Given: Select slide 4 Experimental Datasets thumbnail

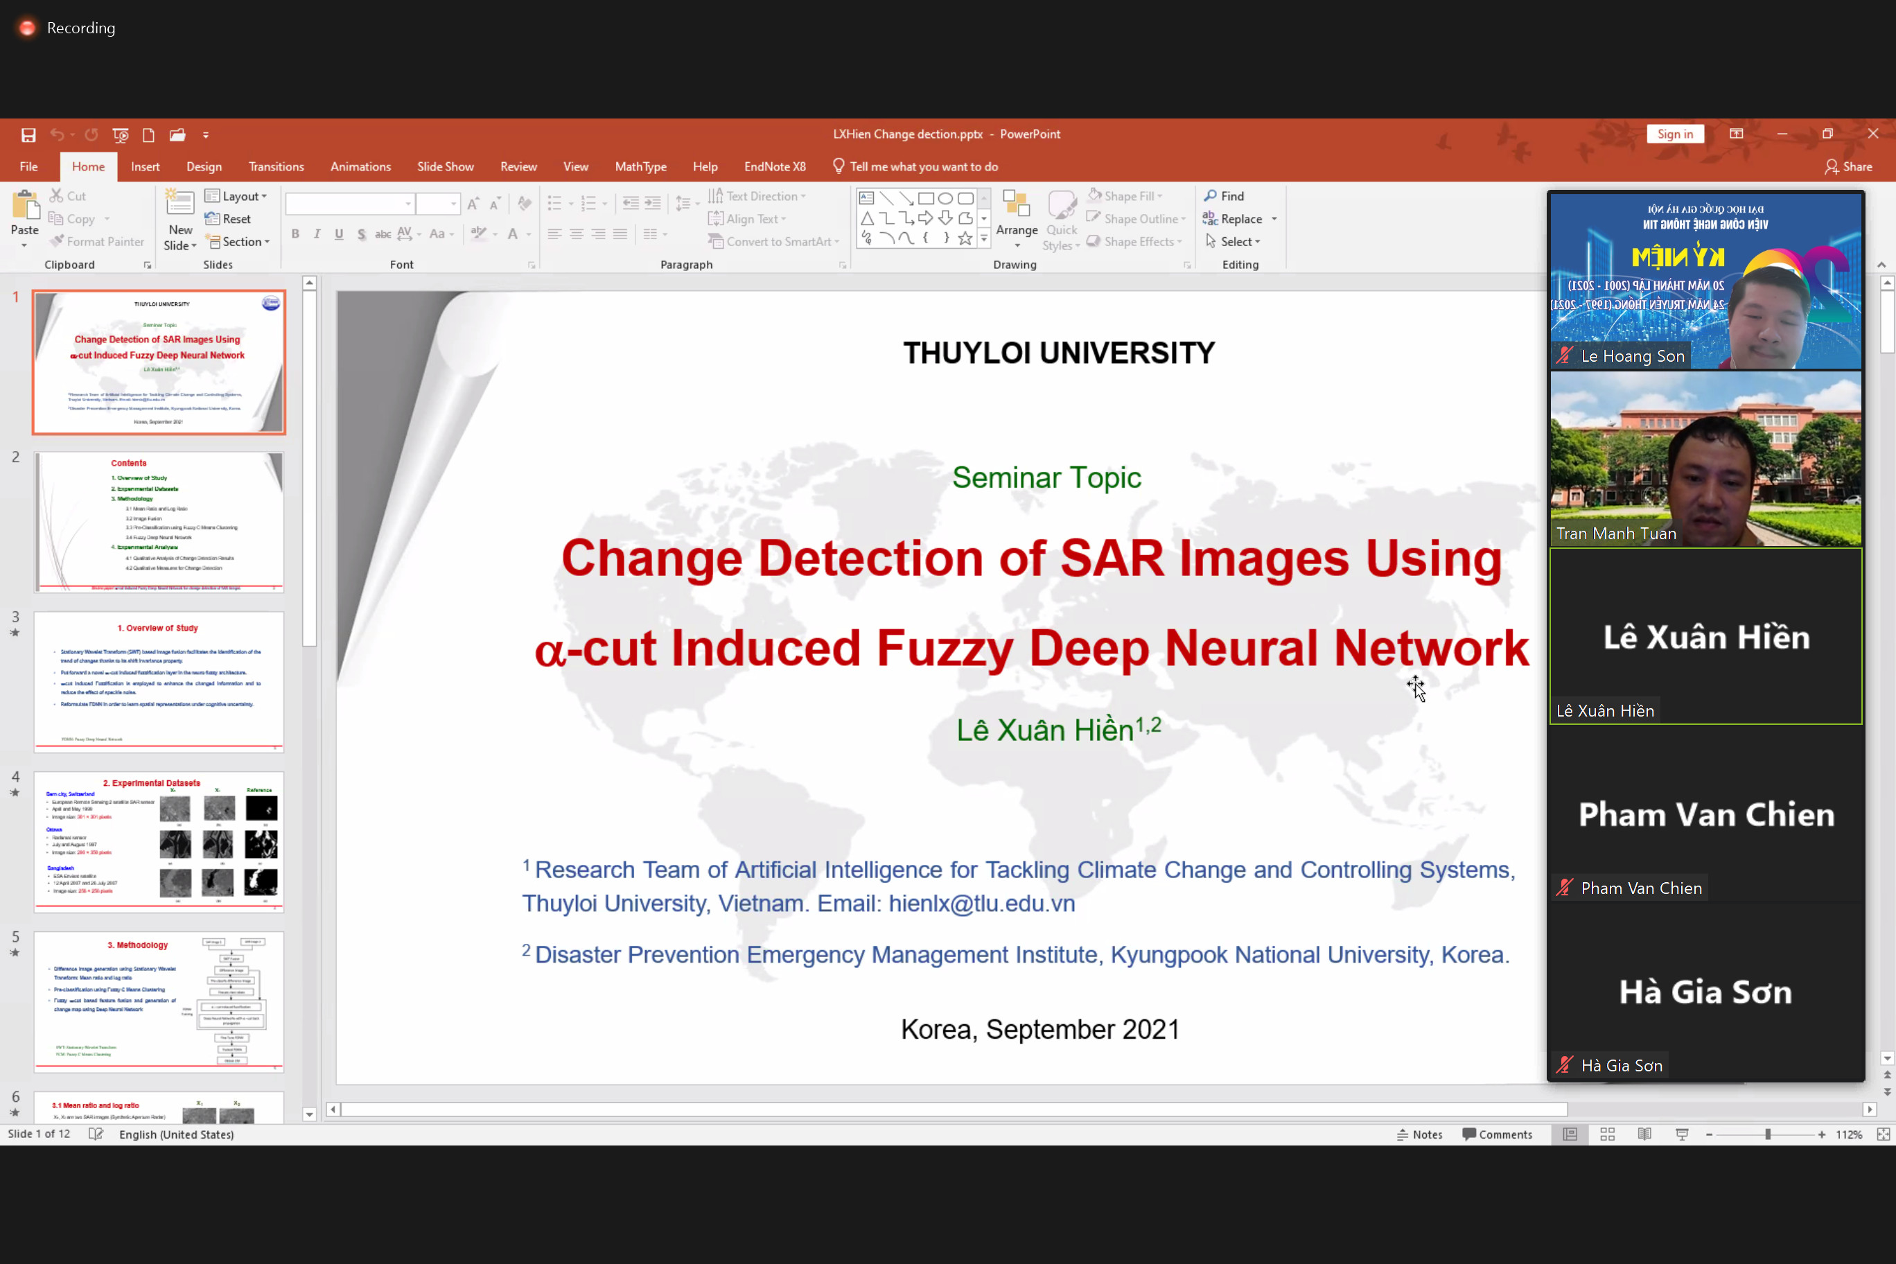Looking at the screenshot, I should (159, 841).
